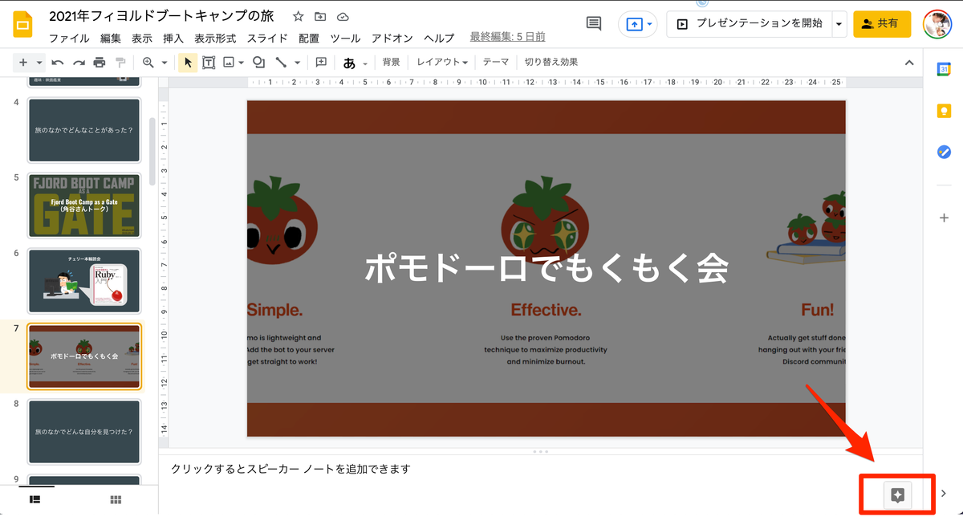Open Google Keep side panel
Screen dimensions: 963x529
click(x=944, y=112)
